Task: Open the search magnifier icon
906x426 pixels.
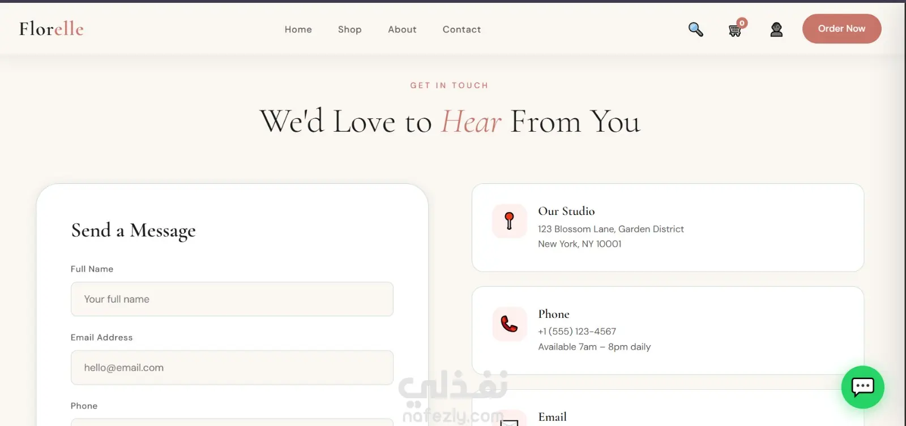Action: pos(695,29)
